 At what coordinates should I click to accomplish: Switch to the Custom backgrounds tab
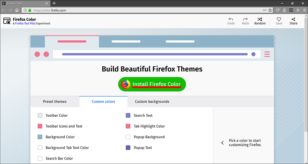[x=152, y=101]
